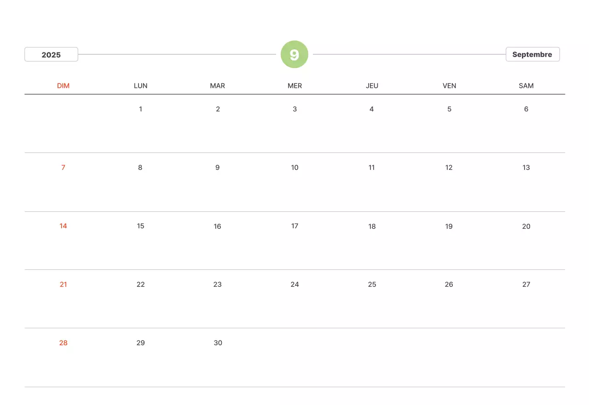The image size is (589, 405).
Task: Select date 25 under JEU
Action: click(x=372, y=284)
